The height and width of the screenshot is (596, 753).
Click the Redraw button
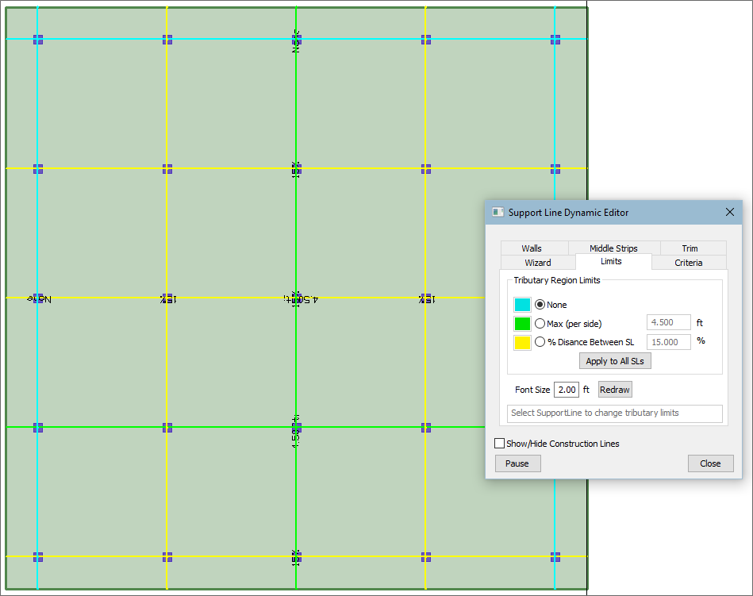[x=615, y=390]
